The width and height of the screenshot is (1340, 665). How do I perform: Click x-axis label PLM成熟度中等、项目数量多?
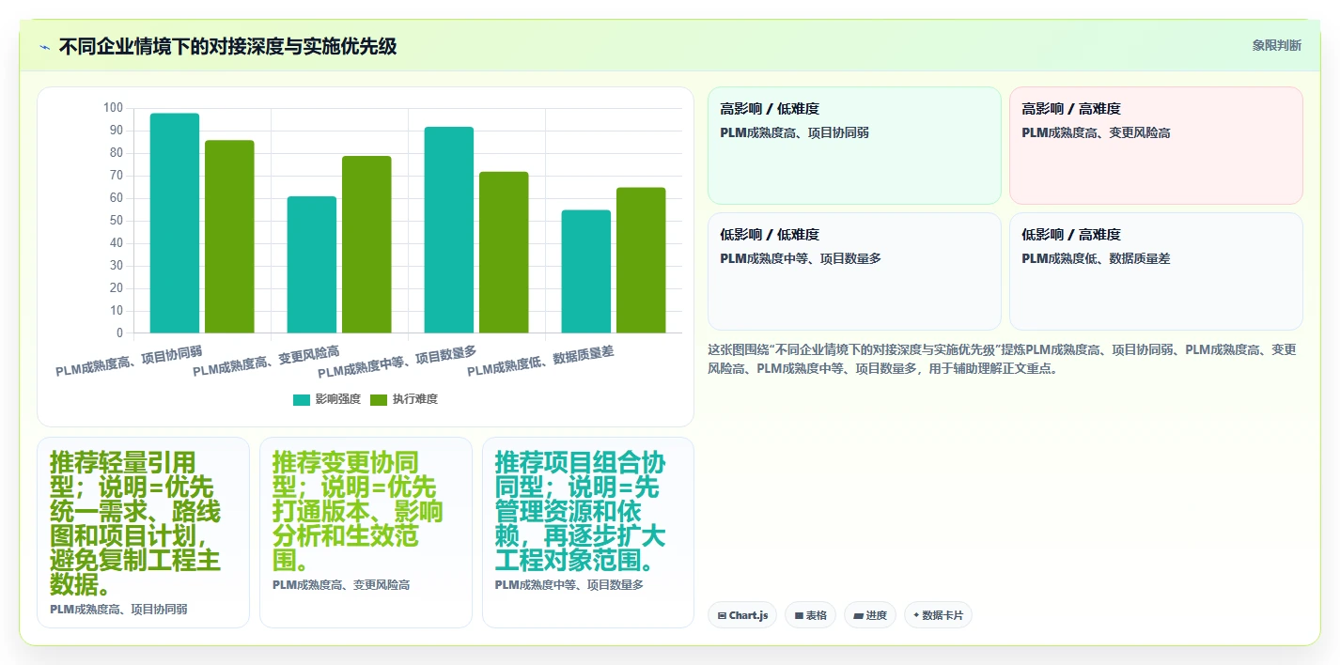pos(397,361)
